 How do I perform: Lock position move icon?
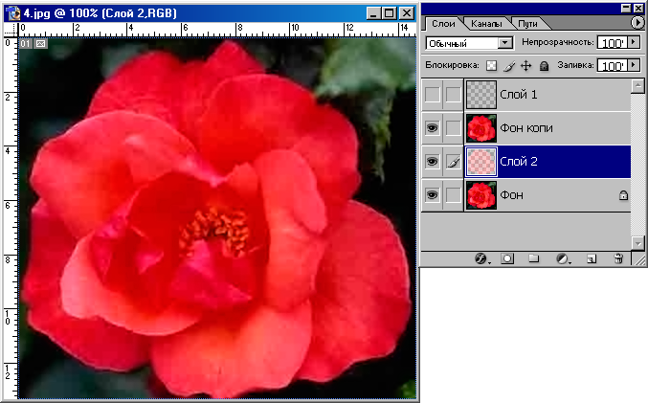tap(525, 66)
